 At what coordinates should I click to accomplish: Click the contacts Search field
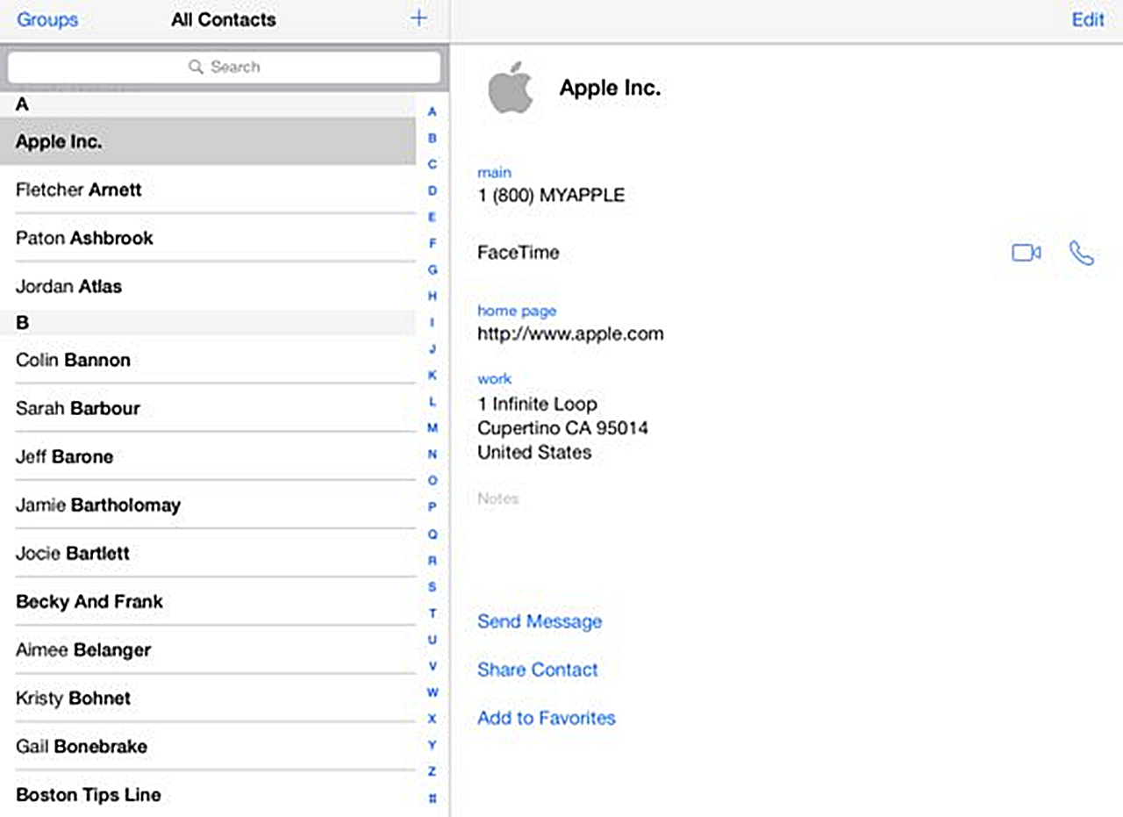225,67
